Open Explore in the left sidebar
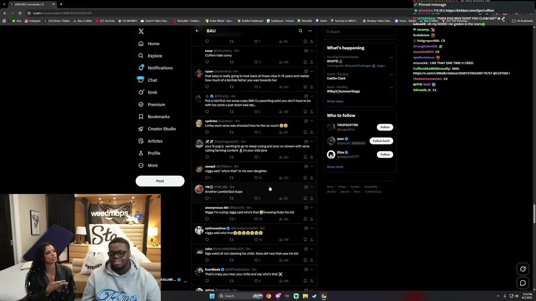 (x=150, y=56)
